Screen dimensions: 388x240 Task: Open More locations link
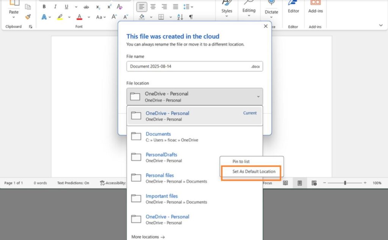pos(148,237)
